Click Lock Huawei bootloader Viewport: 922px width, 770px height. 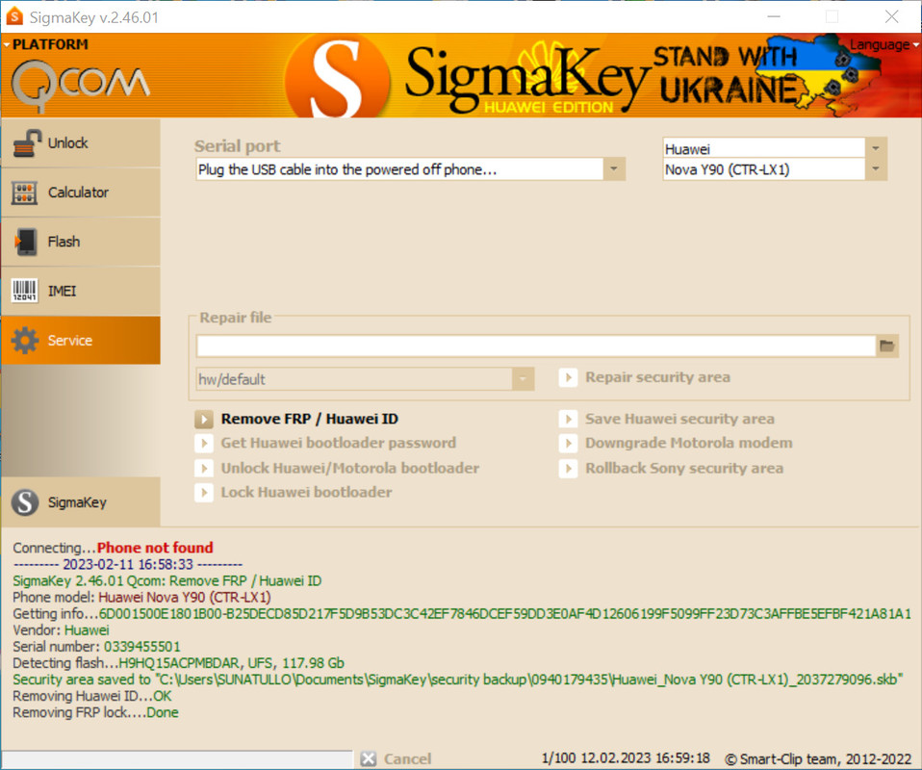[306, 493]
